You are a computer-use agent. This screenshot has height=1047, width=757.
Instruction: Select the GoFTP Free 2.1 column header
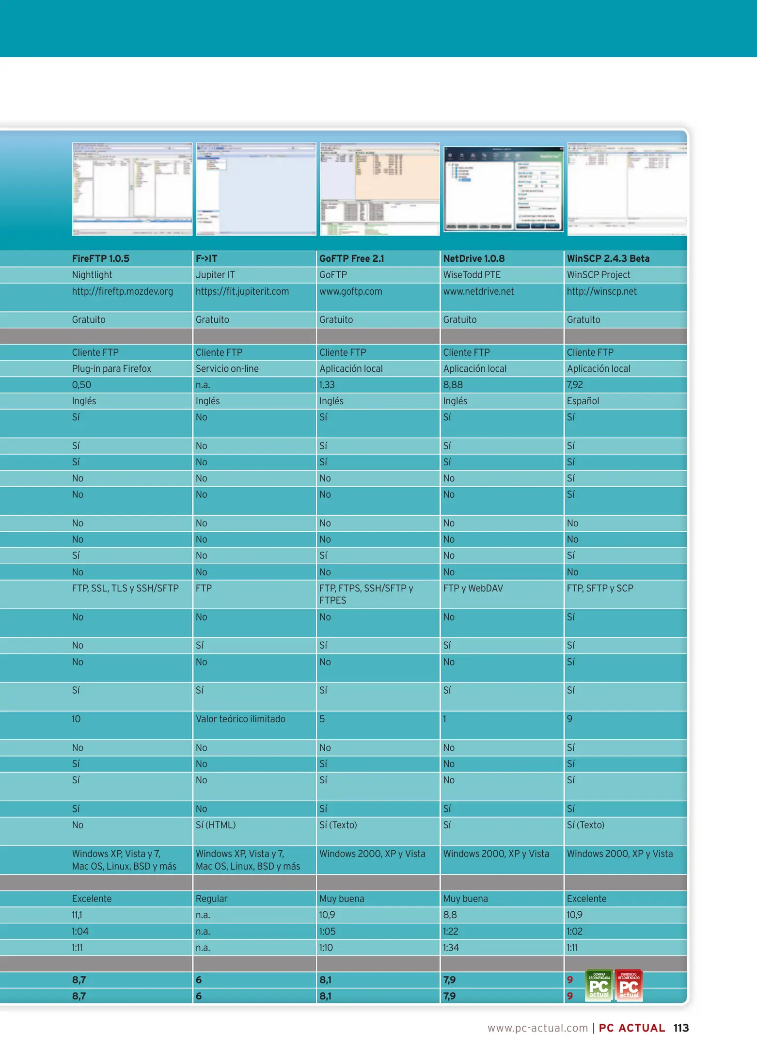click(351, 258)
